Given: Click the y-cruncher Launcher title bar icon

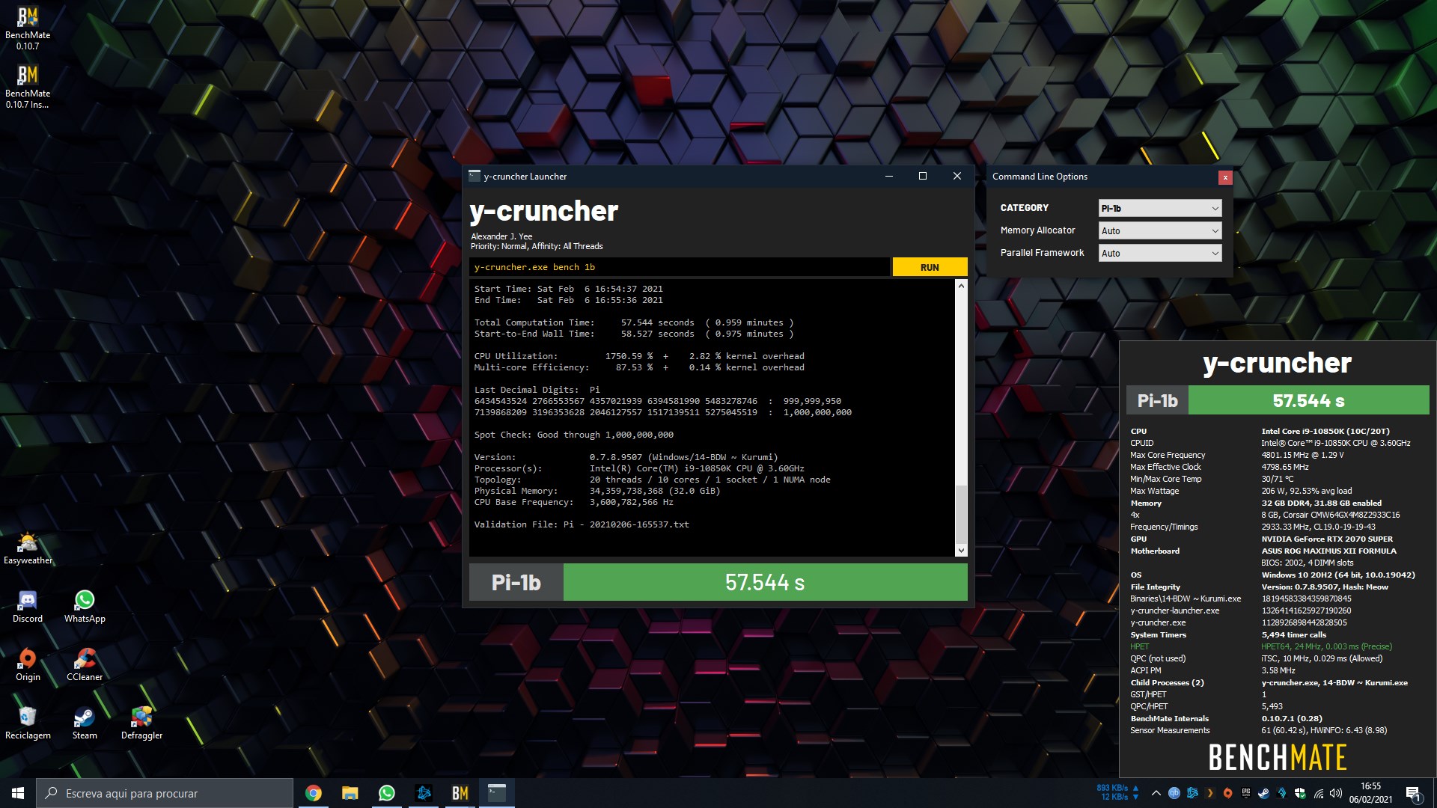Looking at the screenshot, I should tap(474, 176).
